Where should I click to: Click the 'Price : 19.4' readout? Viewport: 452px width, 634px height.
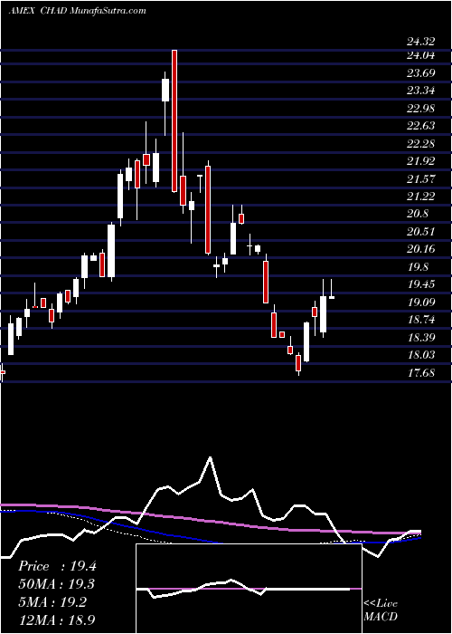coord(57,566)
